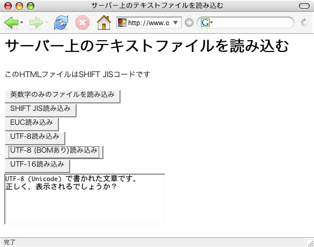The width and height of the screenshot is (314, 247).
Task: Reload the page with the blue refresh icon
Action: [x=61, y=23]
